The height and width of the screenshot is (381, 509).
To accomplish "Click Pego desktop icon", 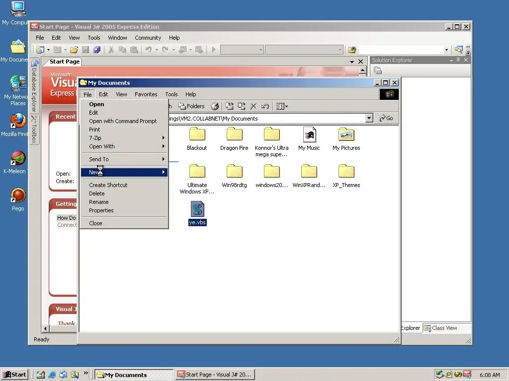I will tap(18, 199).
